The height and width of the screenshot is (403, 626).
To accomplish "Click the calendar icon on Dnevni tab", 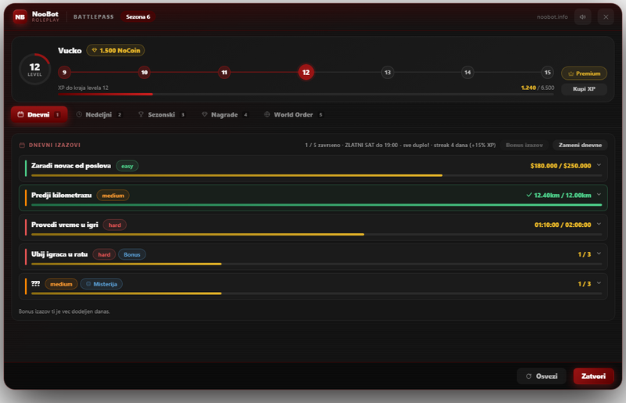I will click(20, 114).
